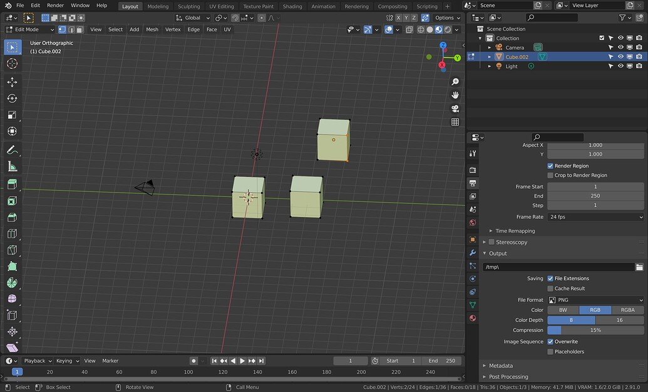Select the Scale tool

(x=12, y=115)
